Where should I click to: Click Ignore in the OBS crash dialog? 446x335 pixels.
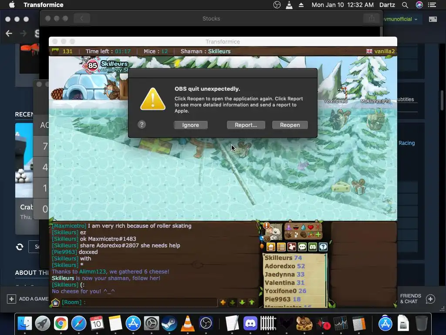(191, 125)
